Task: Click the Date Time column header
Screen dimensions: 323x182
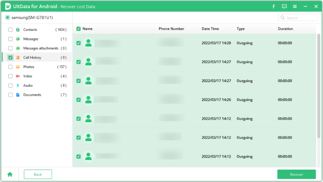Action: tap(210, 29)
